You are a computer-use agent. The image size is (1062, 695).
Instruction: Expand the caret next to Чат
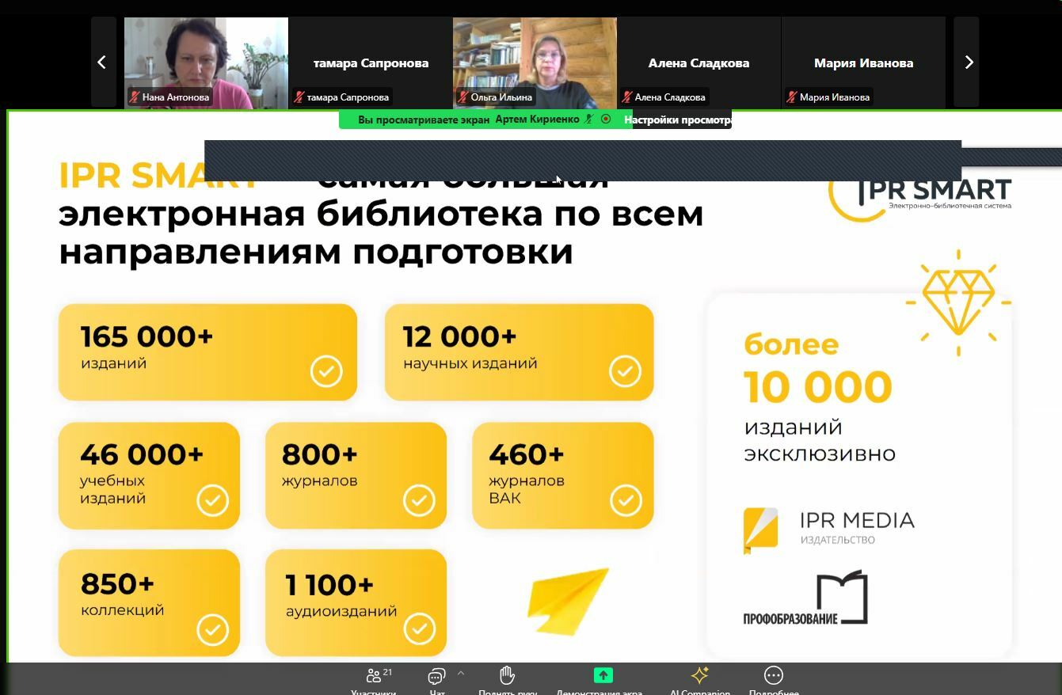pyautogui.click(x=461, y=674)
